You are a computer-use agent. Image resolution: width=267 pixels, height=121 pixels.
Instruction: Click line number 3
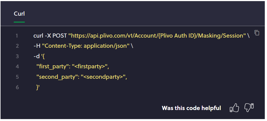(x=17, y=56)
